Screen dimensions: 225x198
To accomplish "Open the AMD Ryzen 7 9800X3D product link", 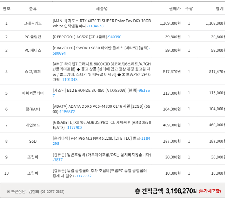I will click(69, 80).
